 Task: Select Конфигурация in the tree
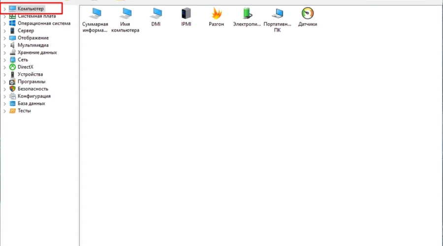coord(34,96)
